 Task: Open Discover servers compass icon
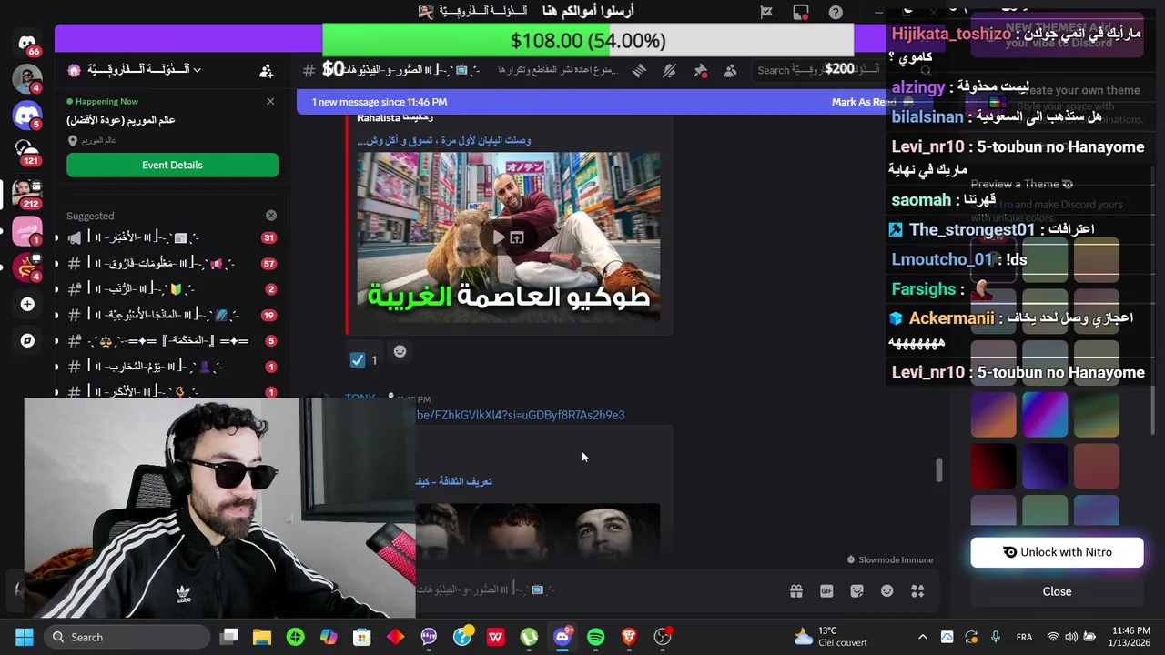click(27, 340)
